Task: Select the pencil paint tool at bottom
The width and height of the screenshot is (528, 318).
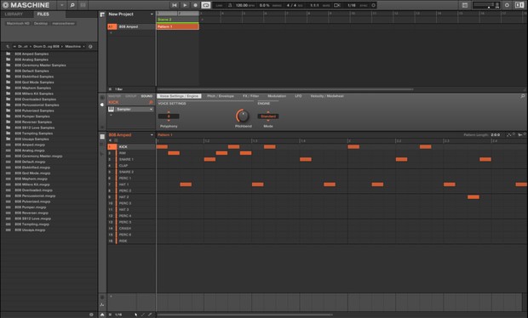Action: tap(143, 315)
